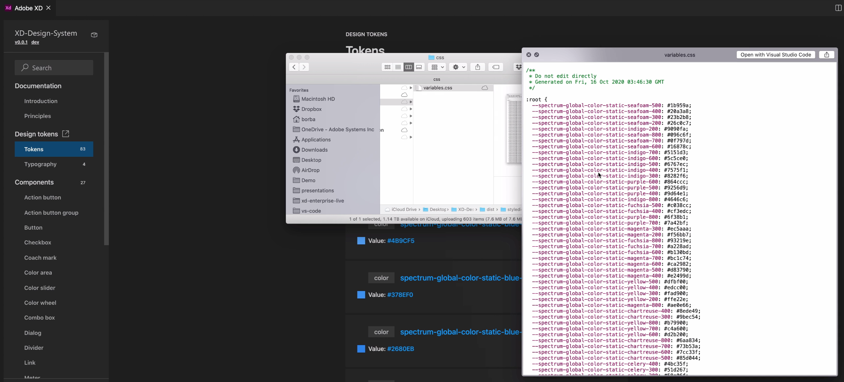This screenshot has width=844, height=382.
Task: Click iCloud Drive in Finder path bar
Action: pos(401,209)
